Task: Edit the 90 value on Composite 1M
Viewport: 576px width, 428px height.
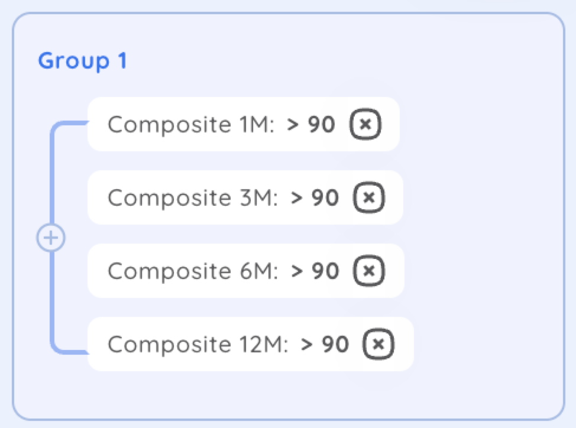Action: [322, 124]
